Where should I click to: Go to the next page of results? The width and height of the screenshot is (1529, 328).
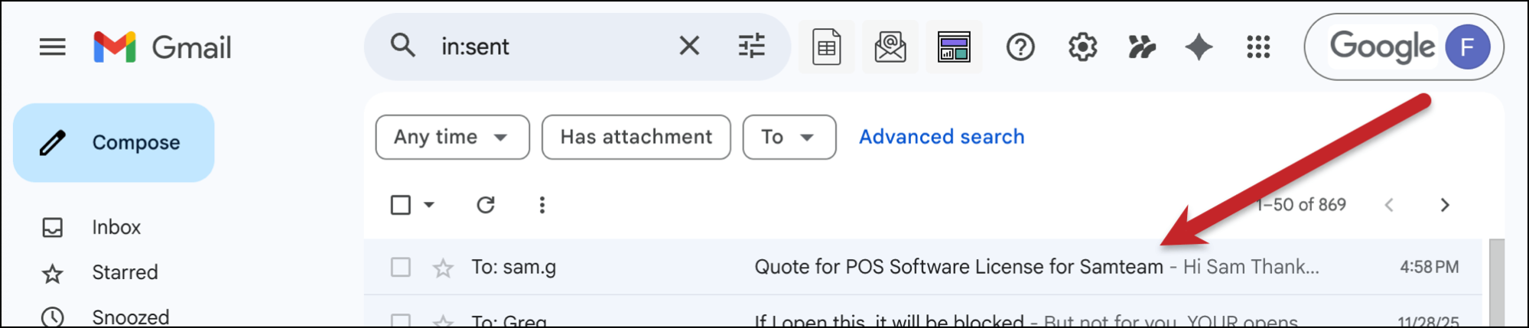[1444, 205]
